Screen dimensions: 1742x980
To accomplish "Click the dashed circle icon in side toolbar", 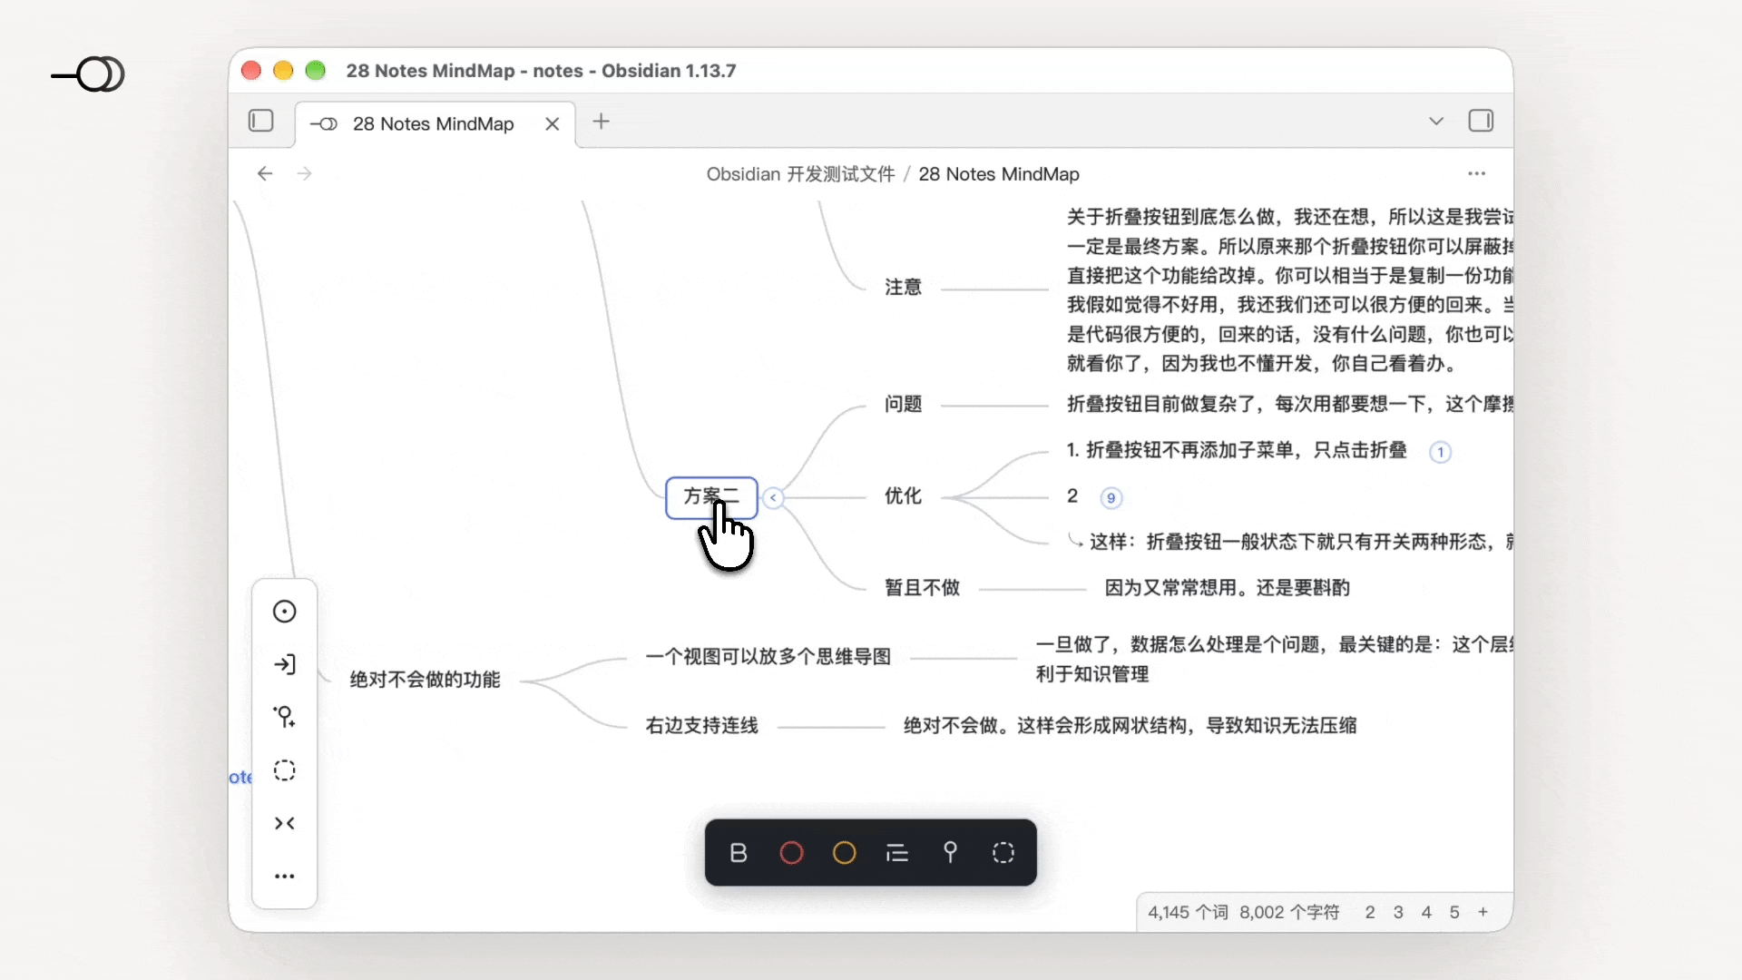I will (285, 770).
